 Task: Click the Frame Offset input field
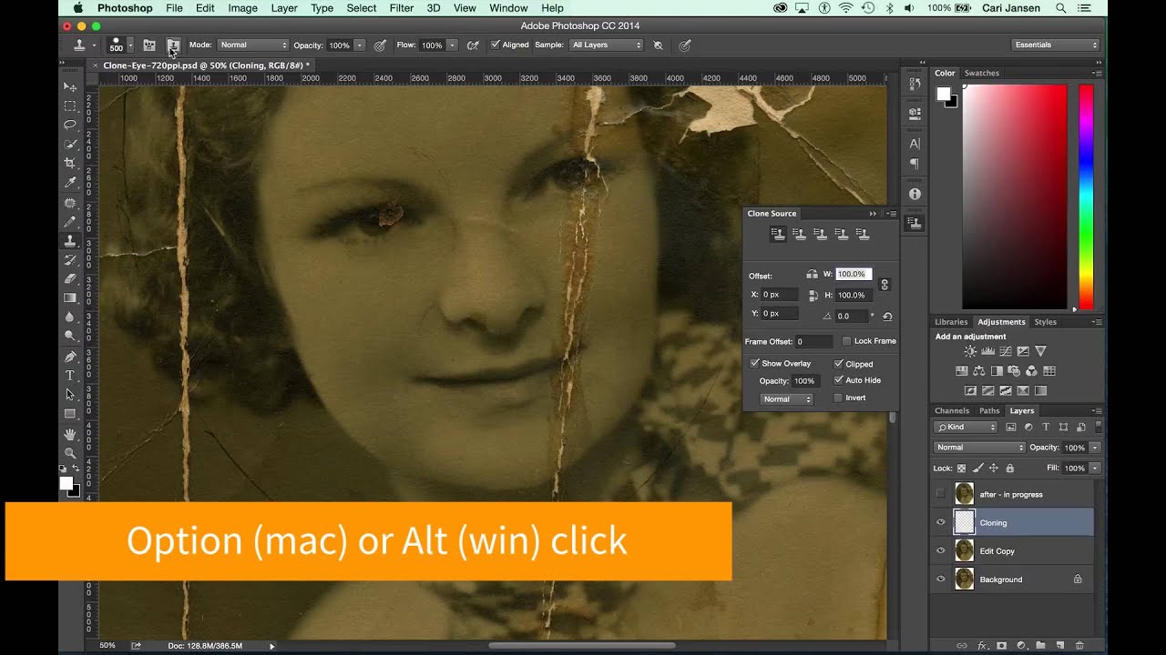point(813,341)
